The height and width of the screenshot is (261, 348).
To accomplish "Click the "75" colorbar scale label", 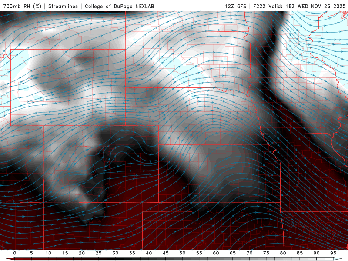I will 266,253.
